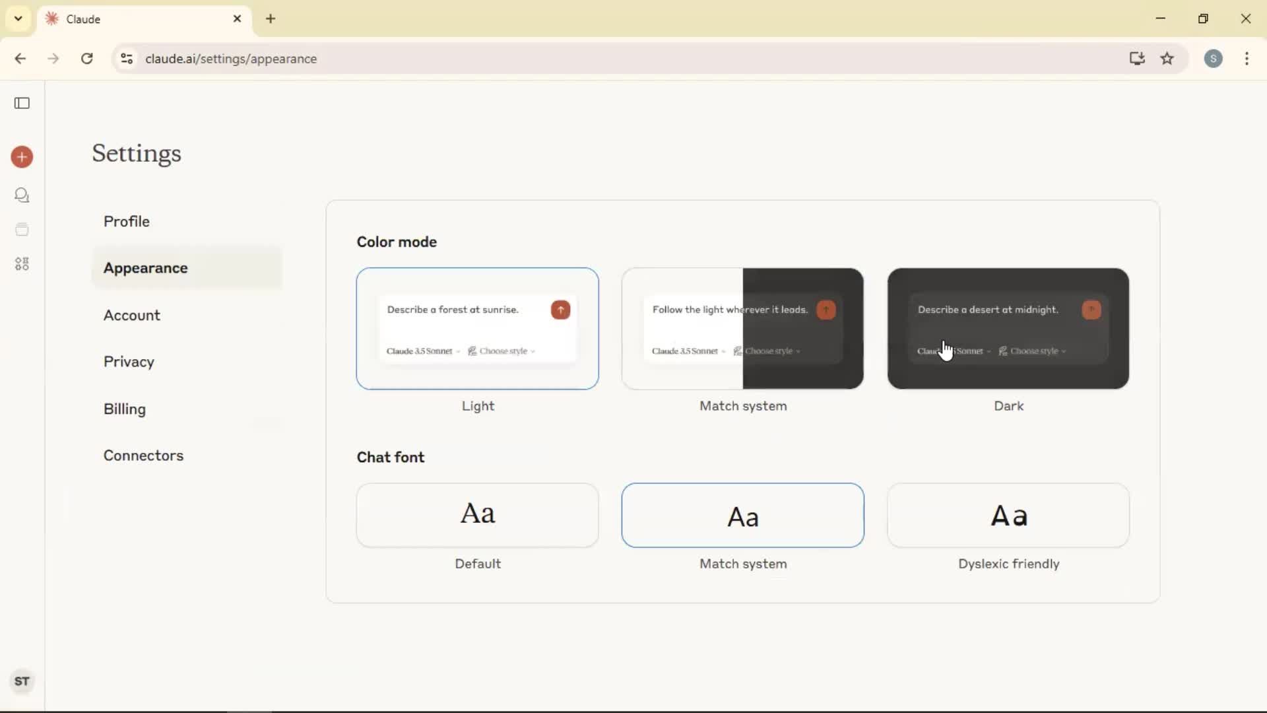
Task: Go to Profile settings section
Action: tap(127, 221)
